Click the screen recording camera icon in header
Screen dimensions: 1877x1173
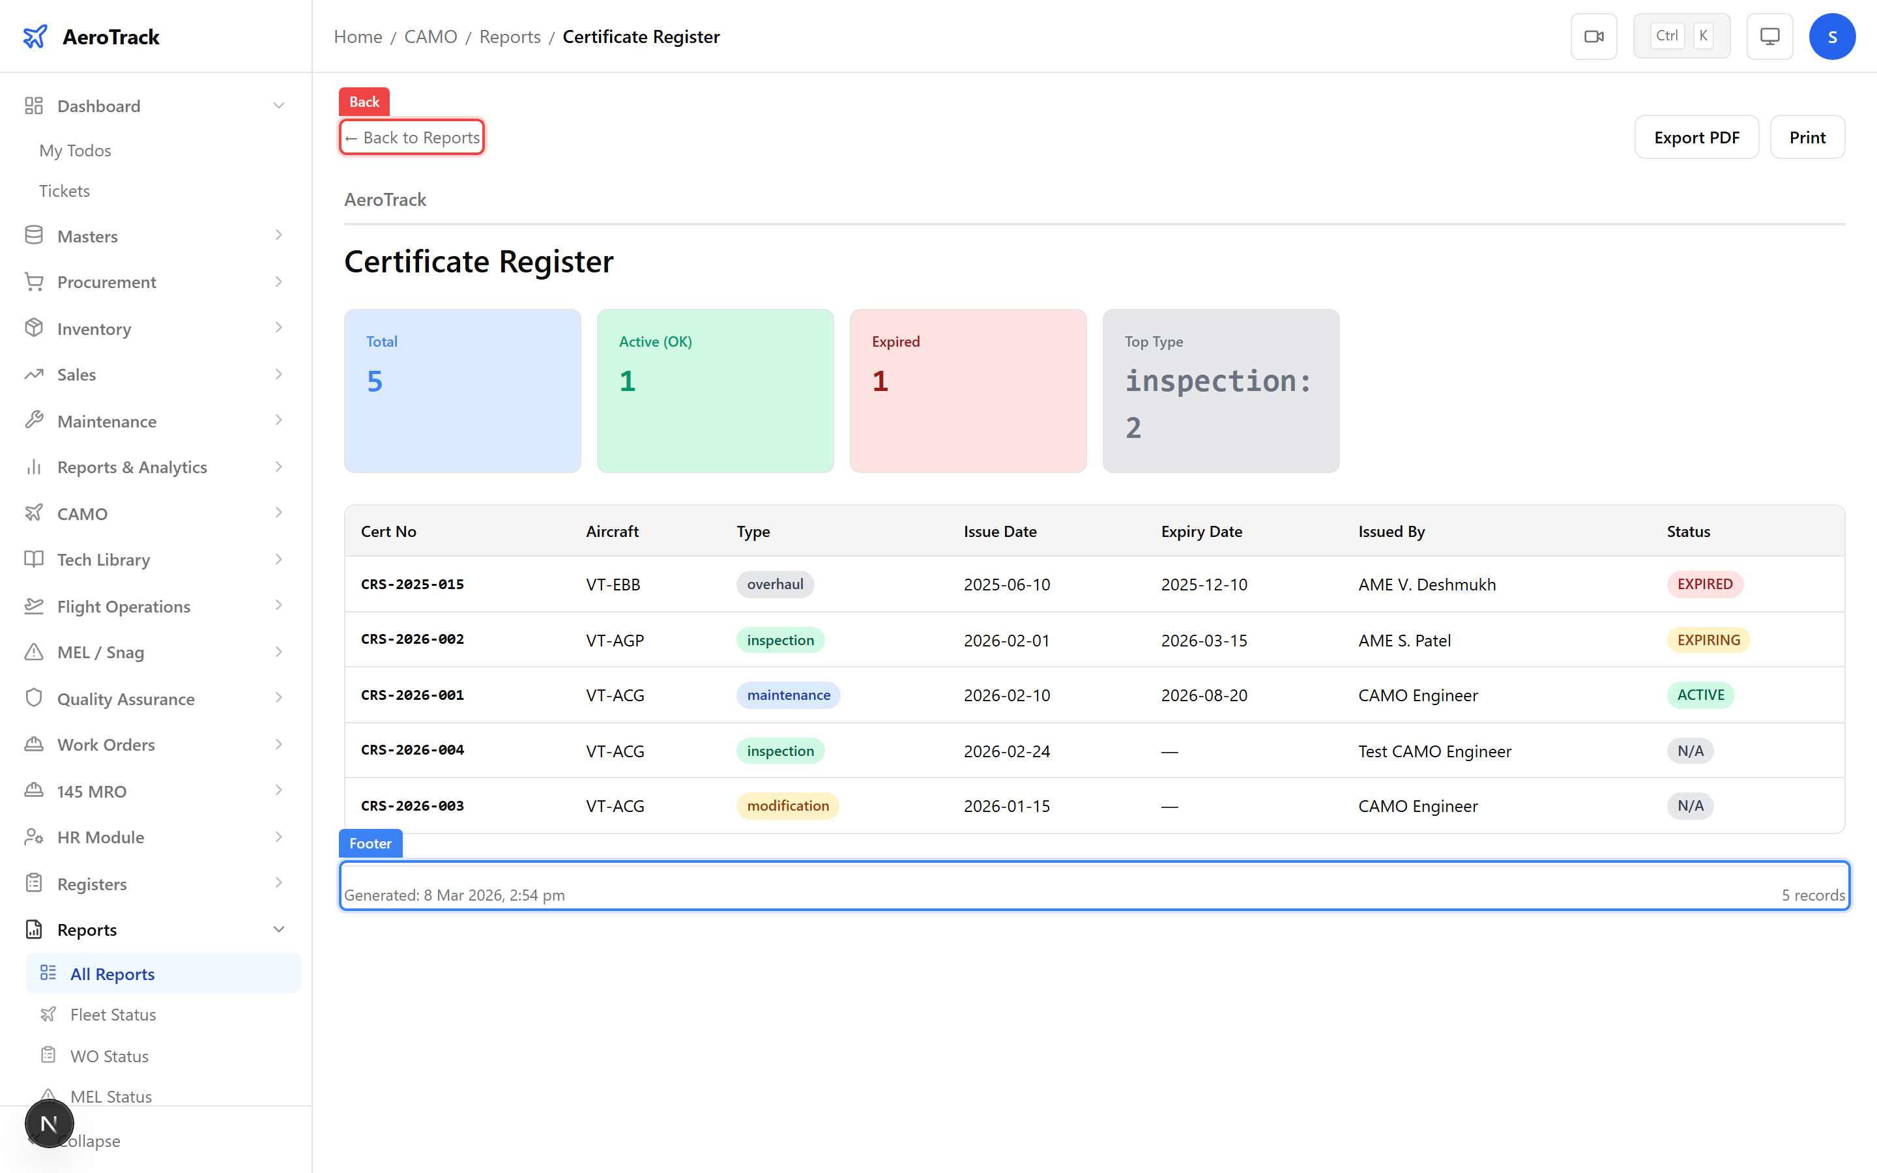[x=1594, y=36]
